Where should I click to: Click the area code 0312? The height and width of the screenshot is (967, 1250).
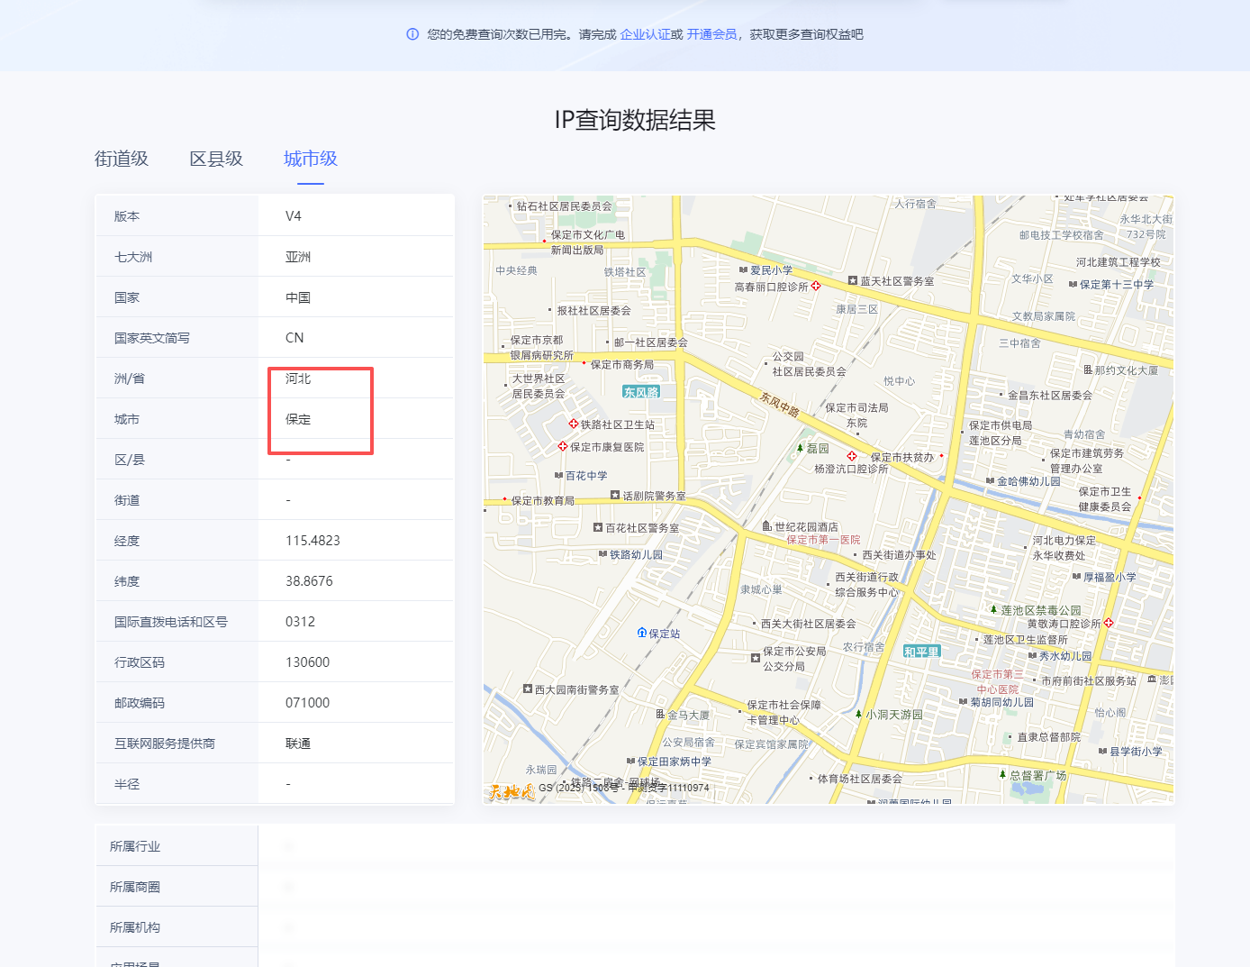click(300, 622)
